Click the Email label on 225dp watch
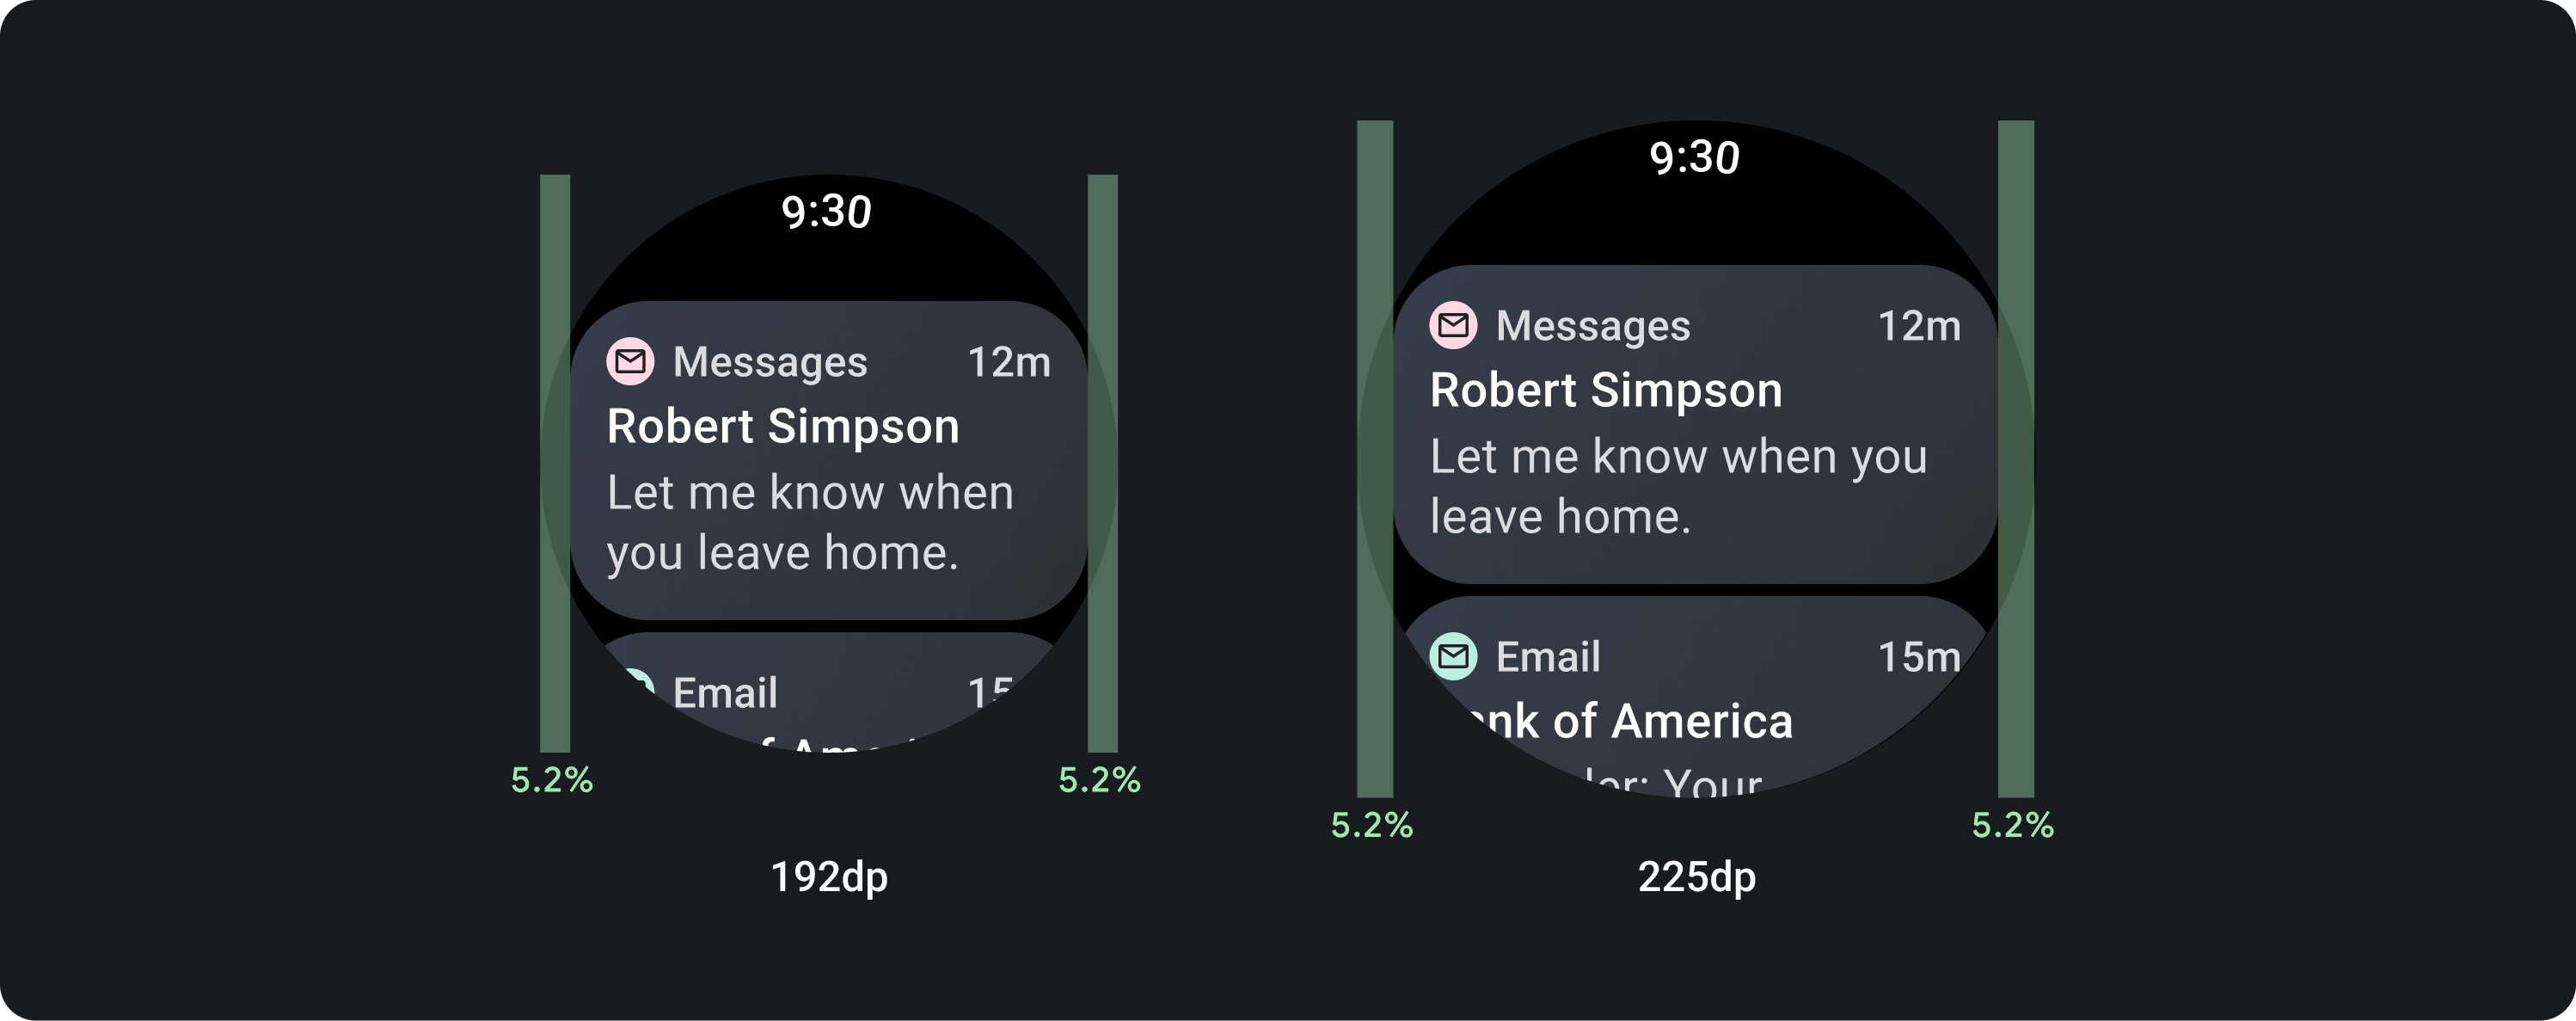This screenshot has width=2576, height=1021. pyautogui.click(x=1548, y=657)
